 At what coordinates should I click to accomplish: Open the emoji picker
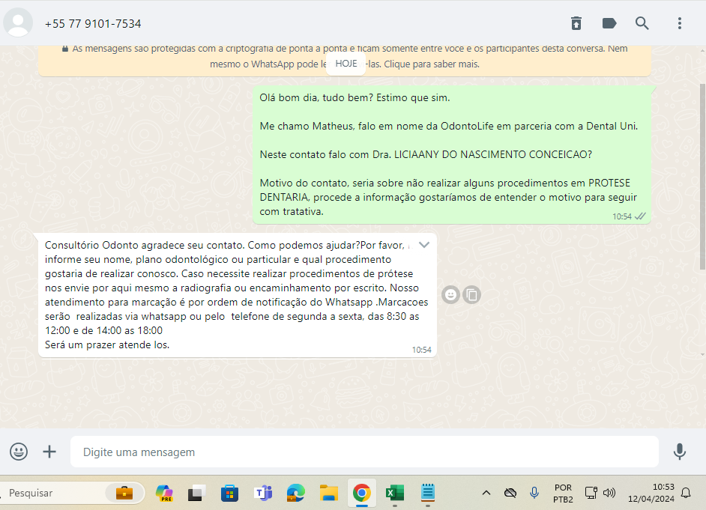tap(19, 452)
